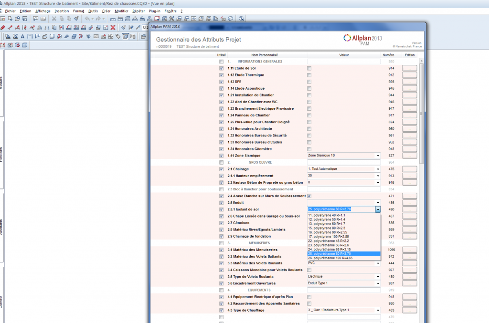The image size is (489, 323).
Task: Open the 4.3 Type de Chauffage dropdown
Action: tap(378, 310)
